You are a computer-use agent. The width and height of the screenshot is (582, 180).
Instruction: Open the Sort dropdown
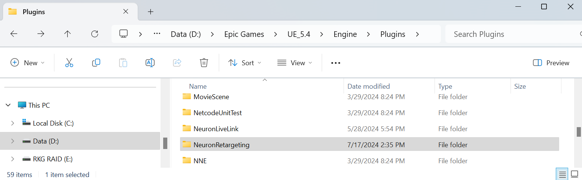point(245,63)
